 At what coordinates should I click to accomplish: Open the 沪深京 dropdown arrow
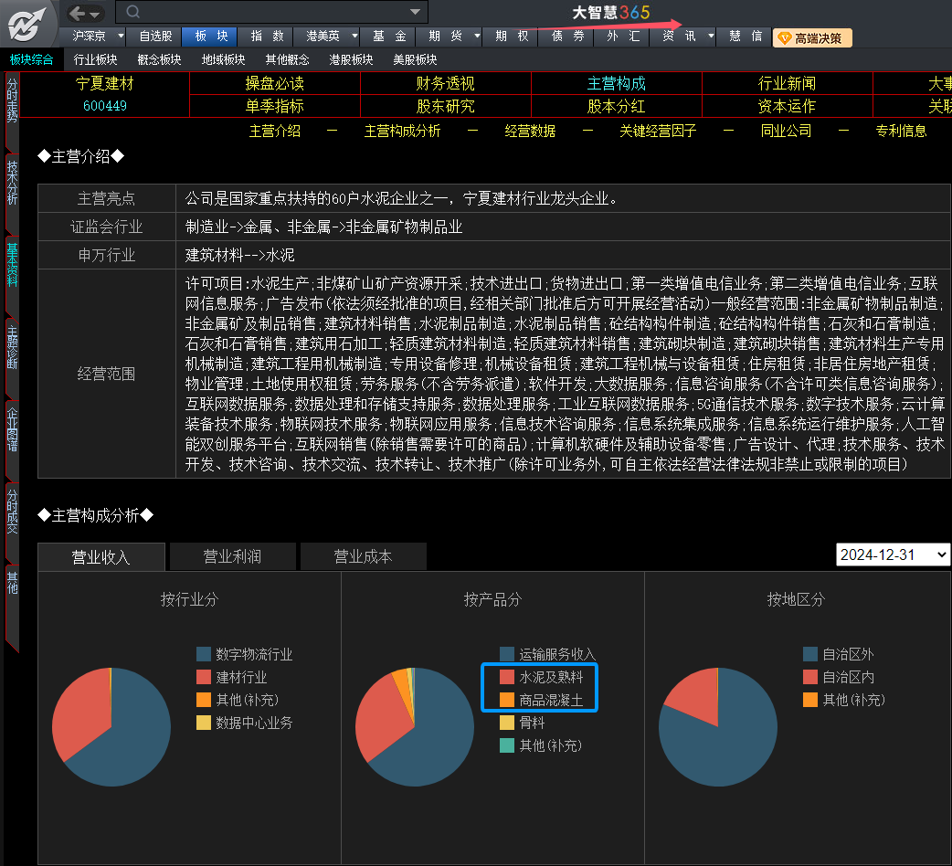[121, 36]
